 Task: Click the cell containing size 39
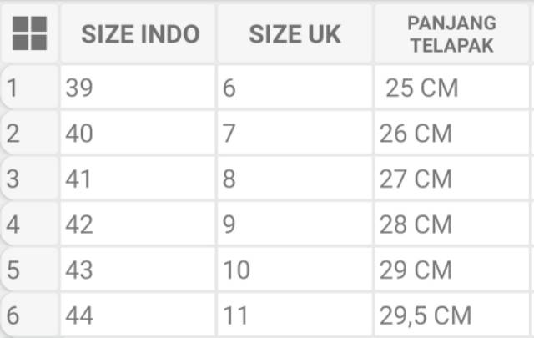click(138, 88)
